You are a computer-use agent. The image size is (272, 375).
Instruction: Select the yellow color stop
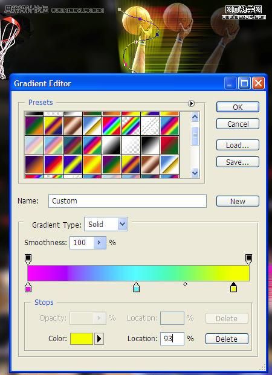233,287
